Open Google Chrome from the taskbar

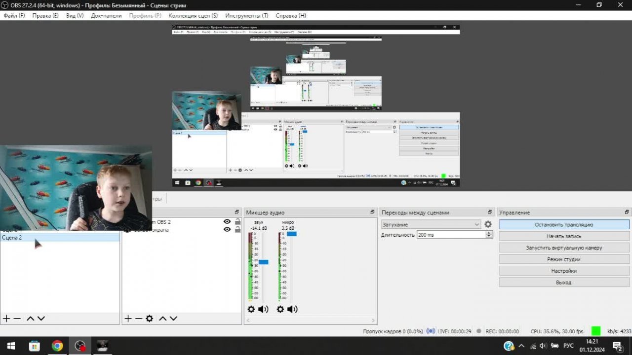pos(57,346)
